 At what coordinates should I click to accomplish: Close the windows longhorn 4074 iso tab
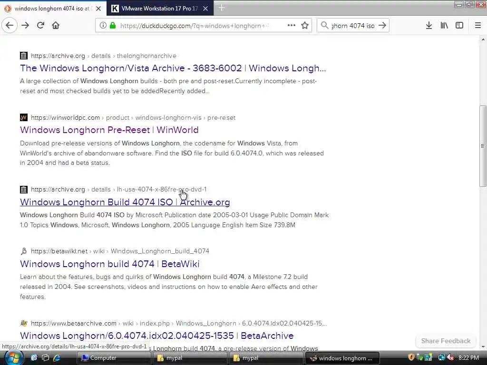(98, 9)
